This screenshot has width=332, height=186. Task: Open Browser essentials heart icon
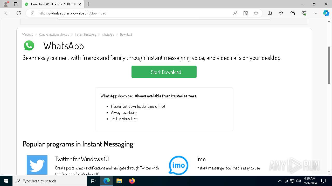point(304,13)
